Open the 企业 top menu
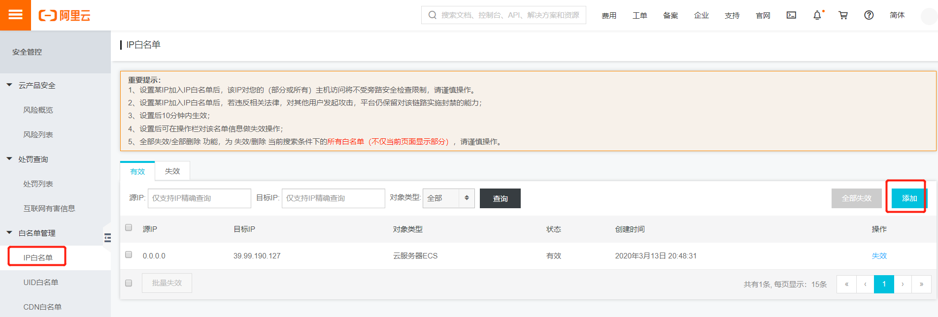The image size is (938, 317). [702, 15]
